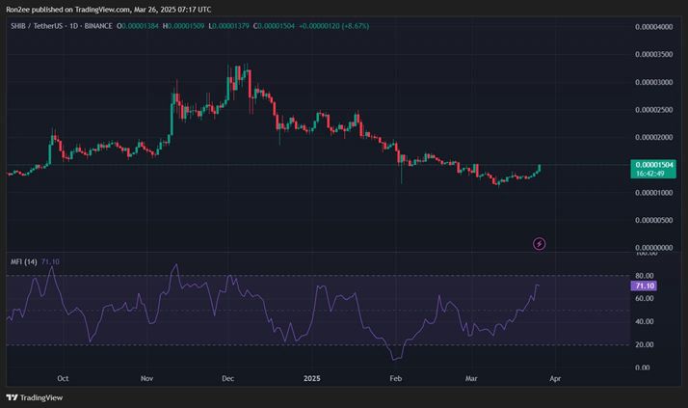Click the 0.00004000 price scale label
Screen dimensions: 688x408
point(655,27)
